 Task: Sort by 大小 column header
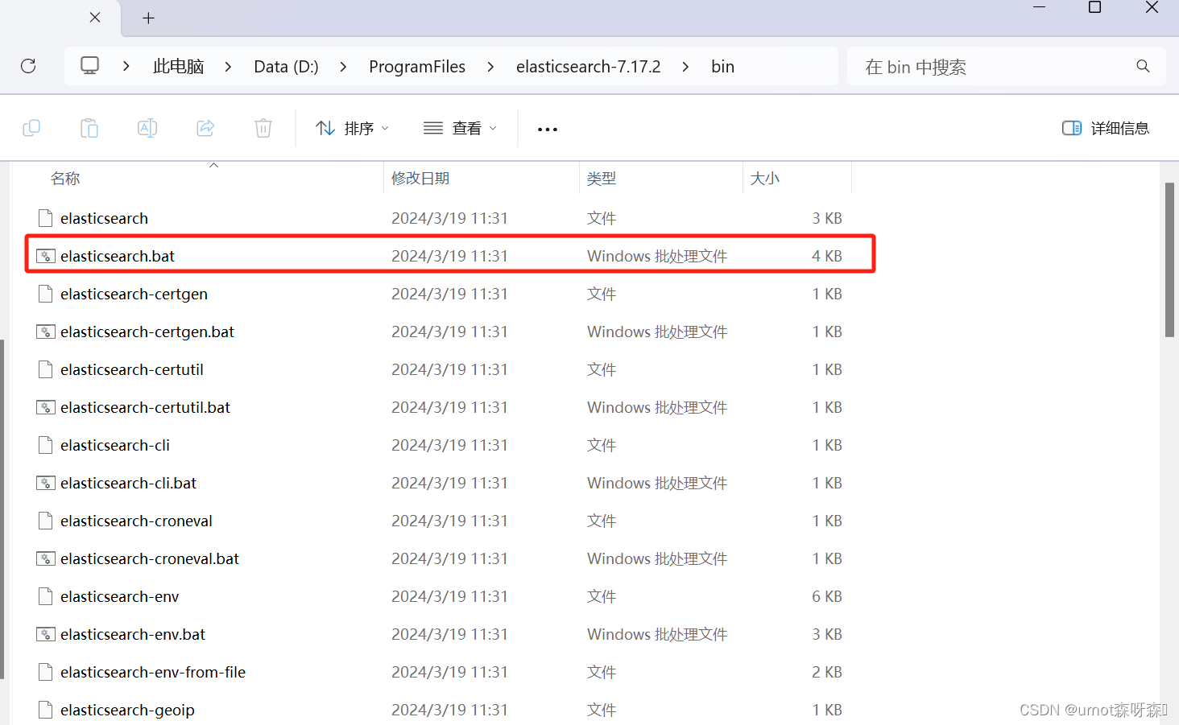coord(765,178)
